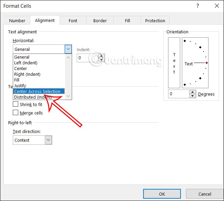Screen dimensions: 224x201
Task: Expand the Horizontal alignment dropdown arrow
Action: [68, 49]
